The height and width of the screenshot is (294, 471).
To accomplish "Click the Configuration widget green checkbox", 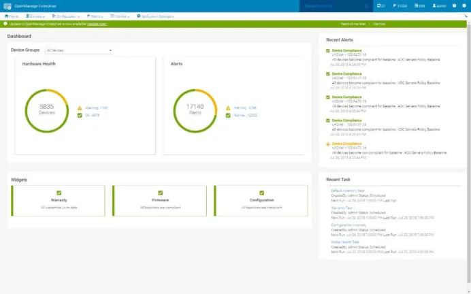I will 261,193.
